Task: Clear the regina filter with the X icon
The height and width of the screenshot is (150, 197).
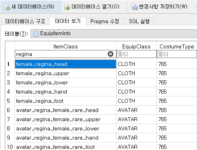Action: click(111, 54)
